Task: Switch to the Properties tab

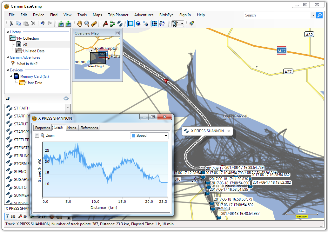Action: click(x=43, y=128)
